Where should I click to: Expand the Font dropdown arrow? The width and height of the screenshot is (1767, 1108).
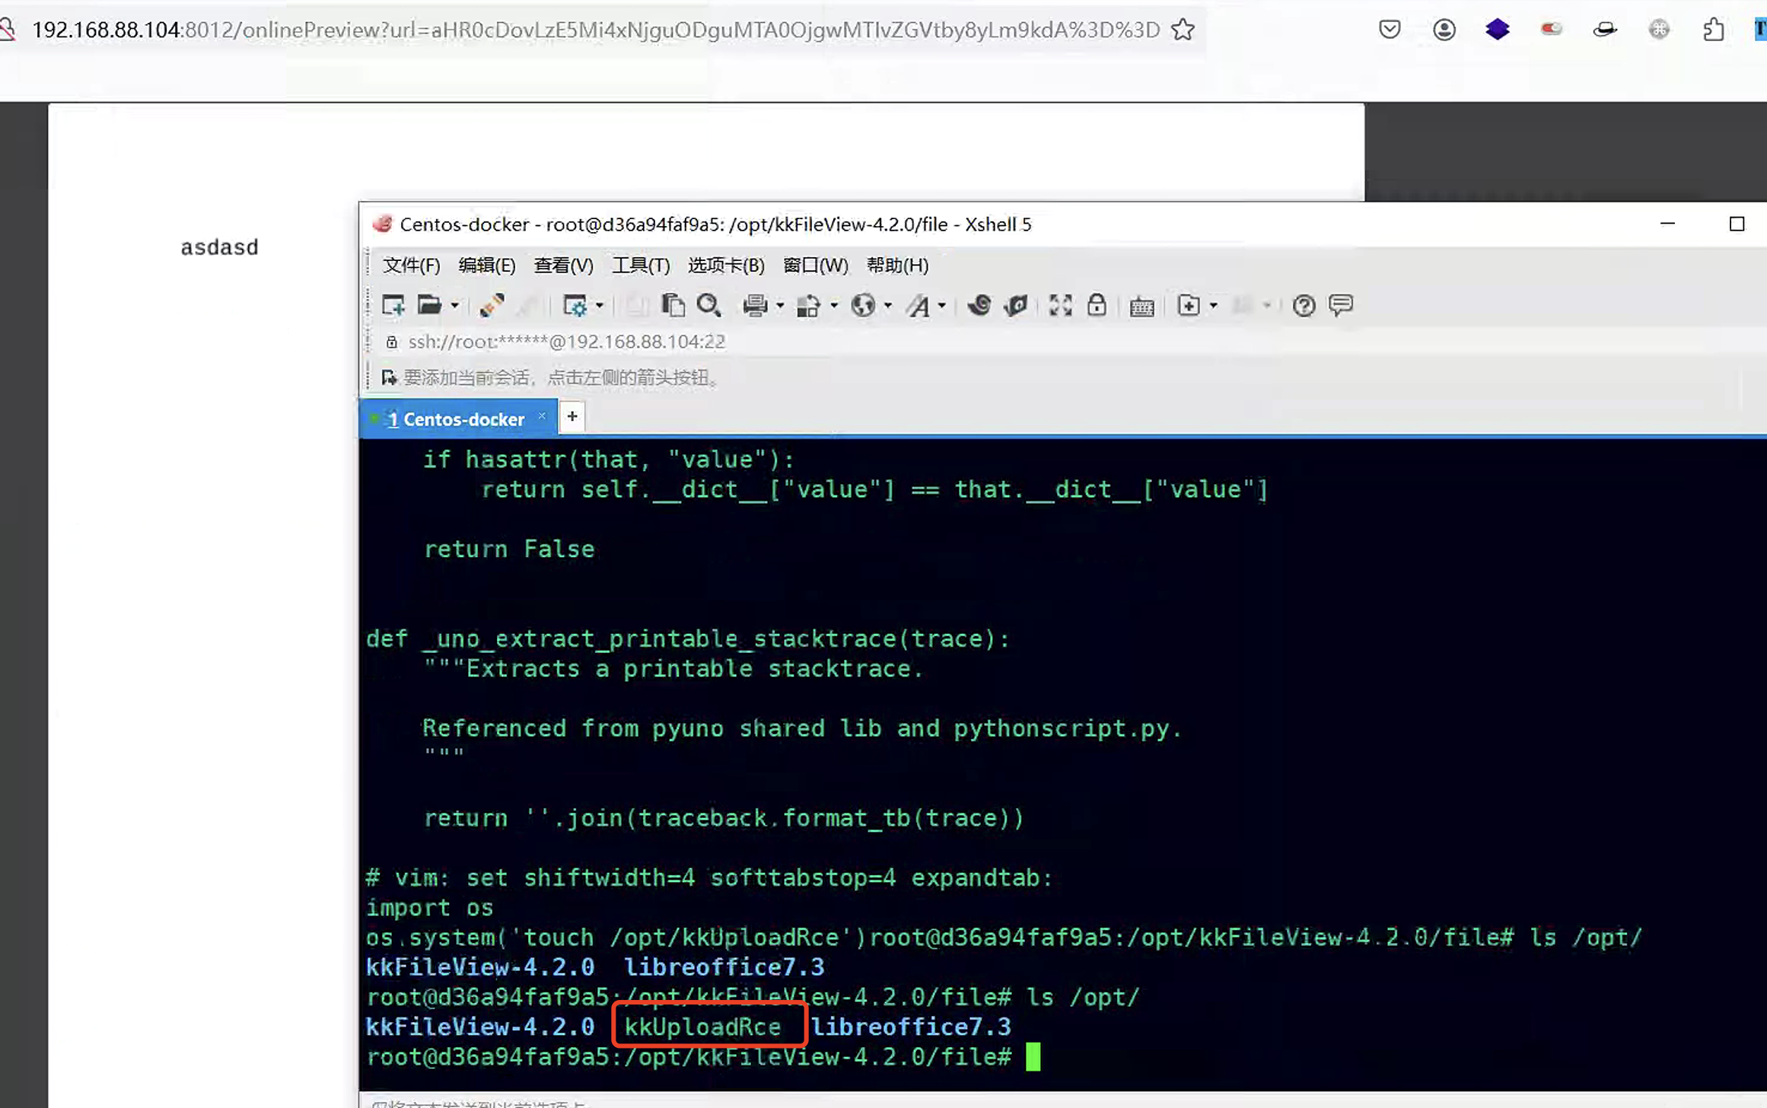pyautogui.click(x=942, y=306)
